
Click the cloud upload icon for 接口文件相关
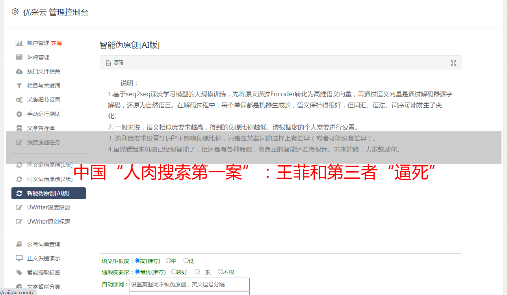click(x=19, y=71)
